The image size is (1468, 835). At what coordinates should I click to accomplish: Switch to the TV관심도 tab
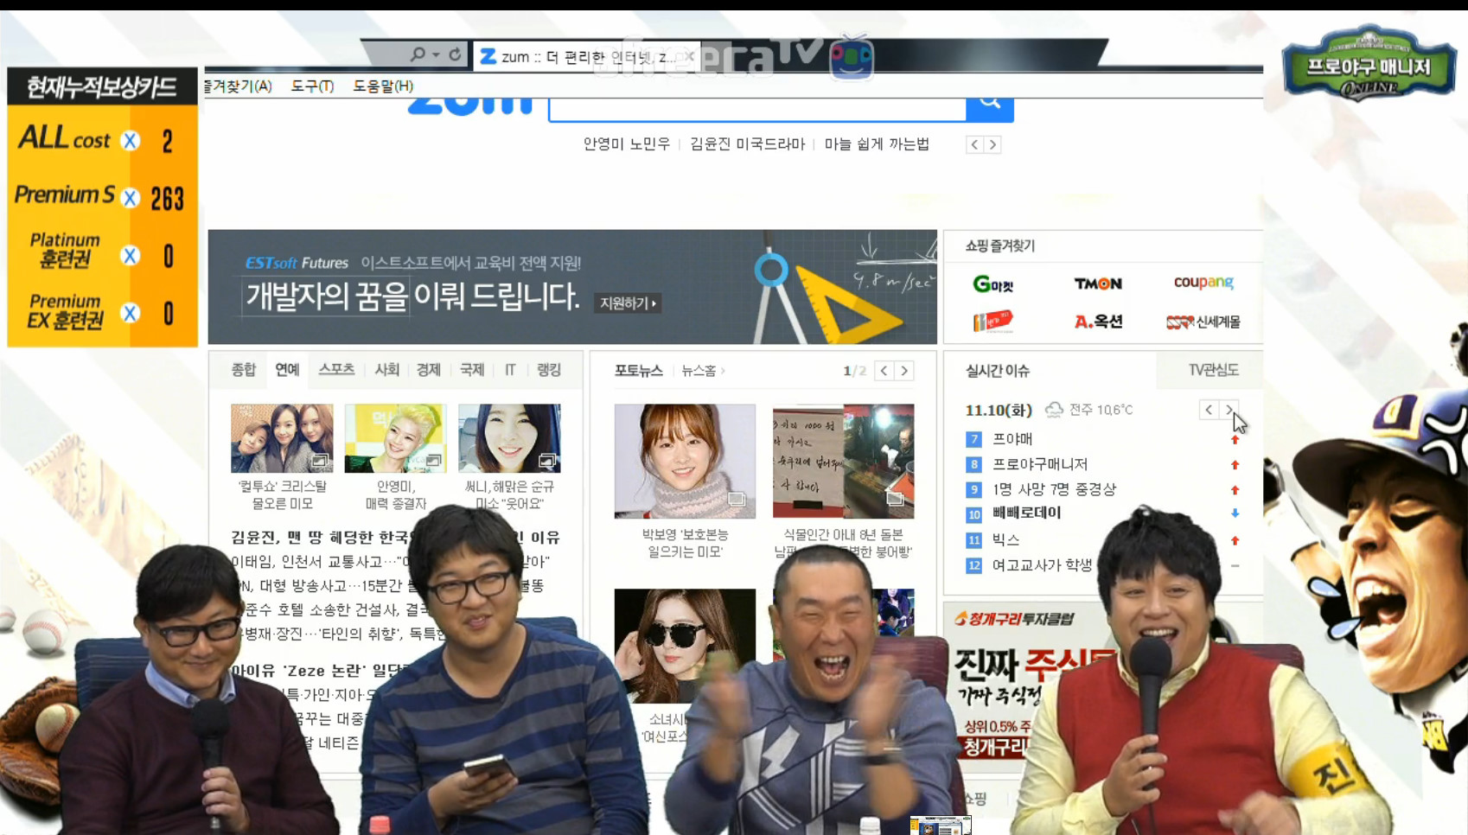tap(1212, 370)
